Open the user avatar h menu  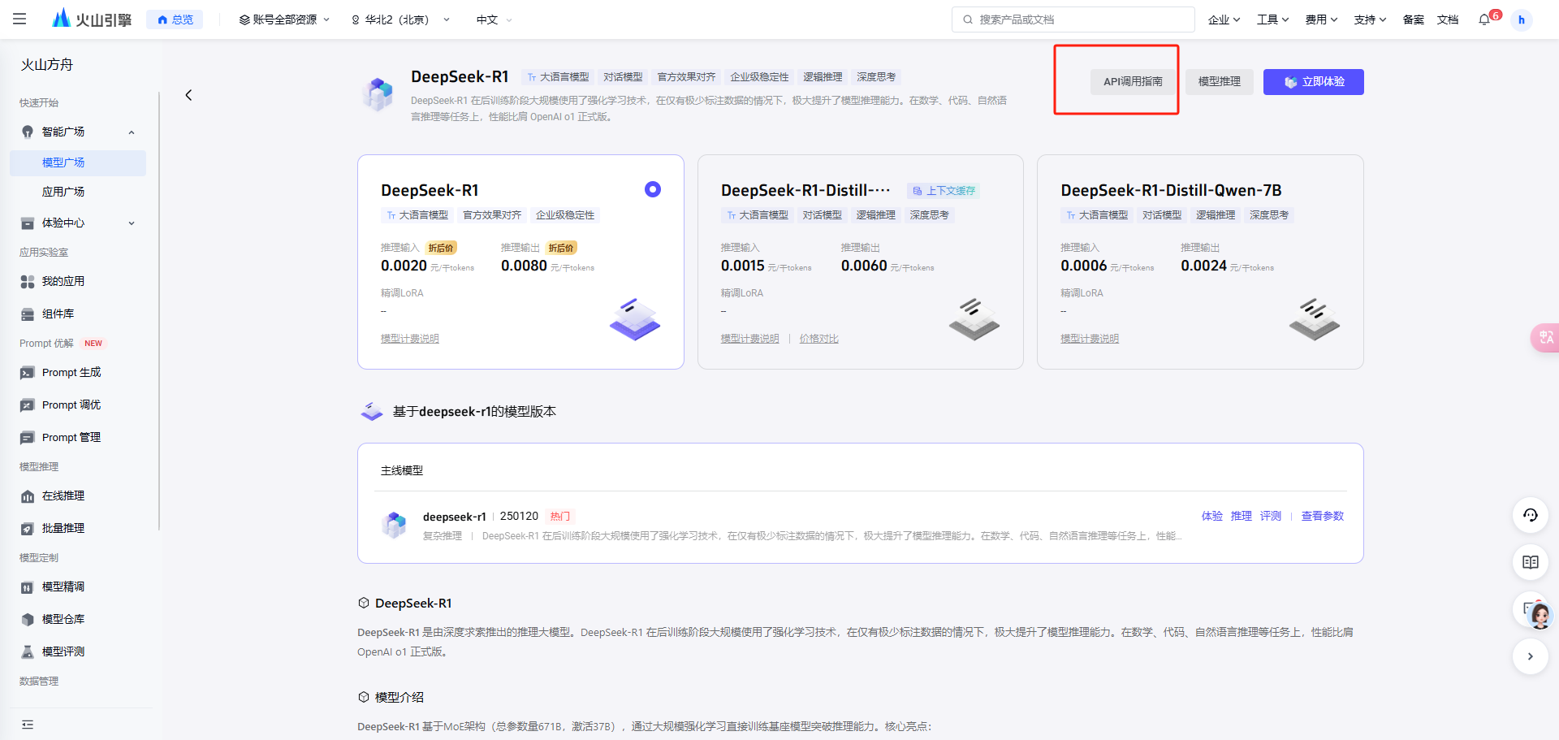click(x=1522, y=19)
